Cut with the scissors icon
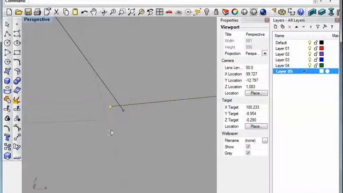 pos(56,12)
